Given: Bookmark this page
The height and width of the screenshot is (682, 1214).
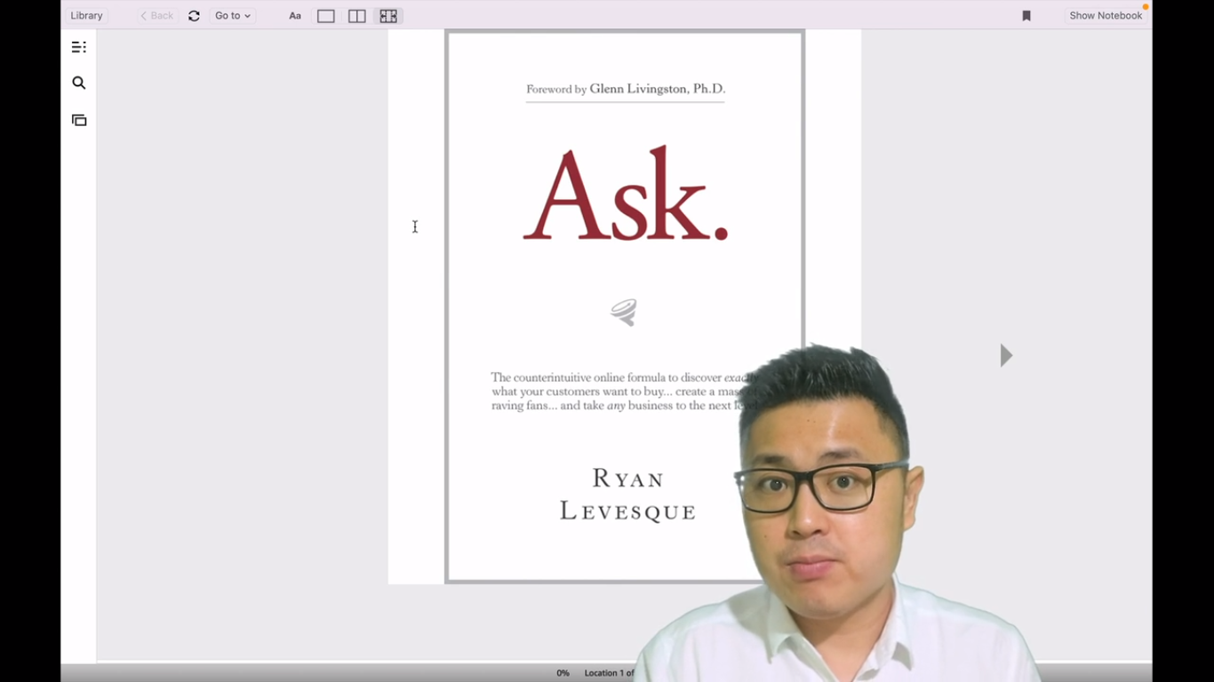Looking at the screenshot, I should (x=1026, y=16).
